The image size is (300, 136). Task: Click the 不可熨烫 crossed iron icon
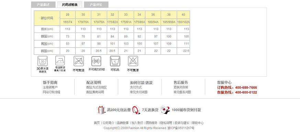(x=79, y=61)
